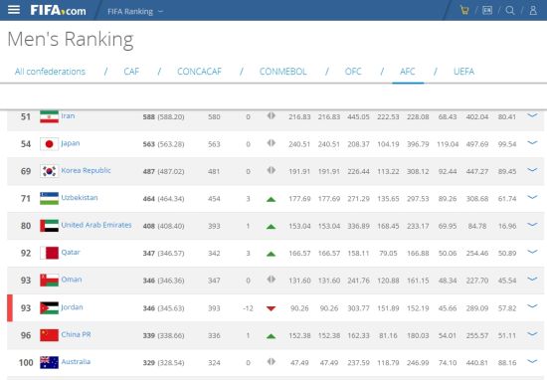This screenshot has width=547, height=380.
Task: Click the Japan flag icon
Action: tap(49, 144)
